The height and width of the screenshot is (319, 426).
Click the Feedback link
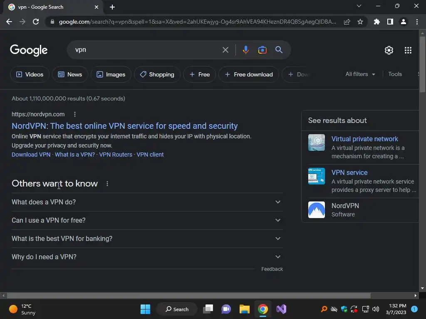click(x=272, y=269)
